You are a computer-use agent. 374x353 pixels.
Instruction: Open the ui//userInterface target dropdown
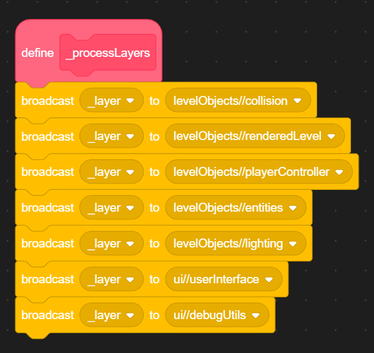(x=224, y=279)
